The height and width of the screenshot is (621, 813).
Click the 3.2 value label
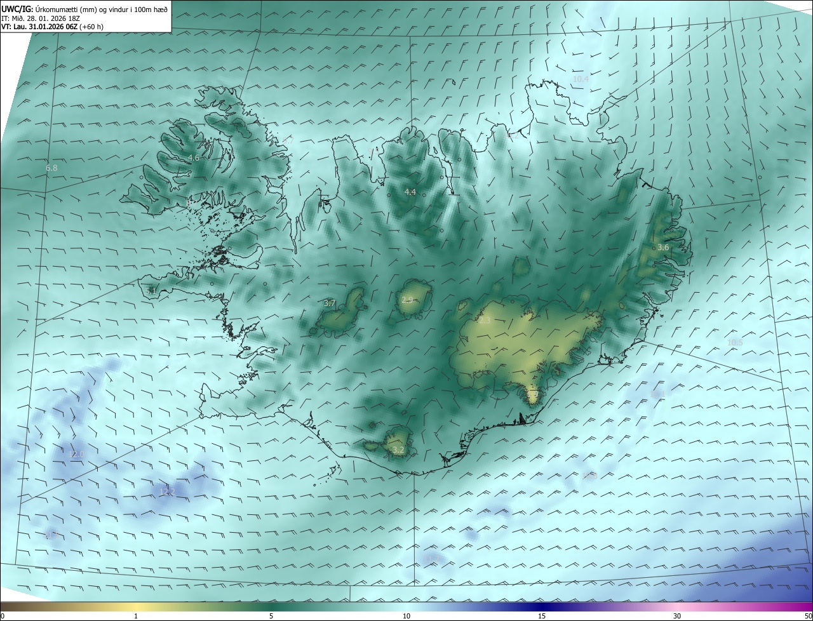[398, 450]
